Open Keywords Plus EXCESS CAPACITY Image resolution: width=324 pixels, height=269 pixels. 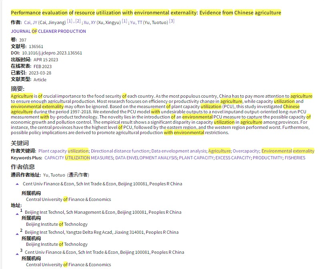pyautogui.click(x=233, y=158)
